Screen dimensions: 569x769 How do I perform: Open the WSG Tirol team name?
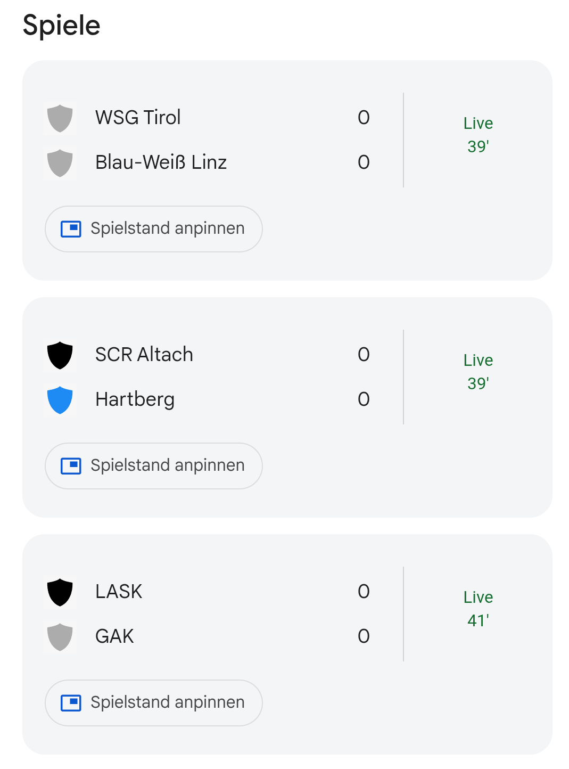pyautogui.click(x=138, y=118)
